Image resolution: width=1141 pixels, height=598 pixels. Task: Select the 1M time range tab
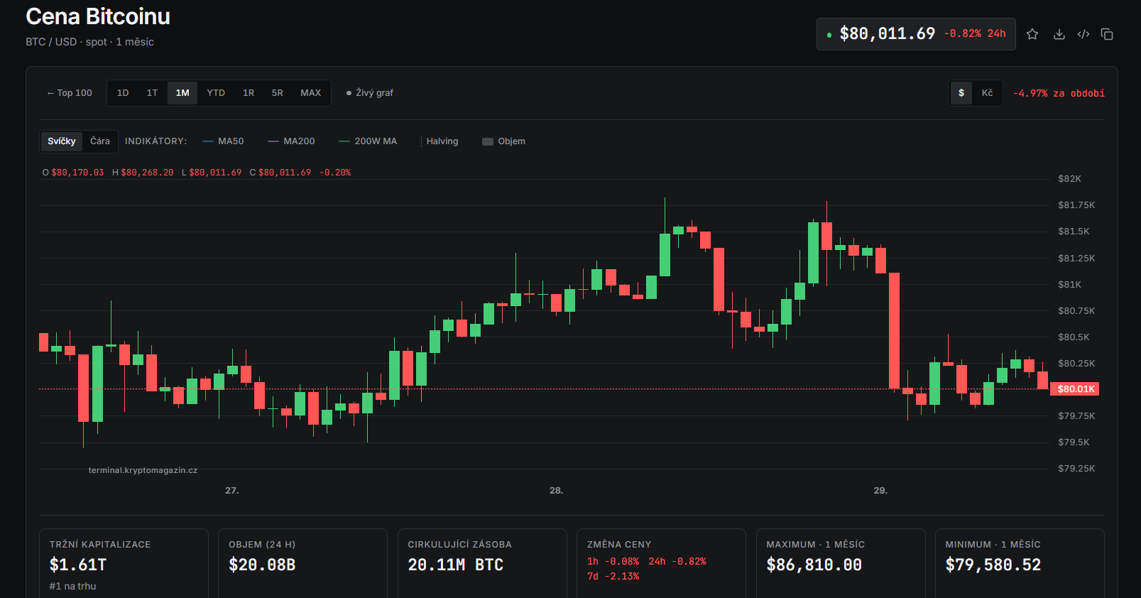(182, 93)
